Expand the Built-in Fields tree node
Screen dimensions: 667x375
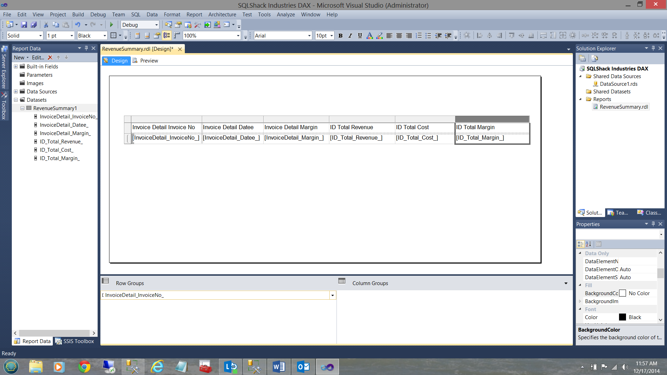pyautogui.click(x=16, y=66)
